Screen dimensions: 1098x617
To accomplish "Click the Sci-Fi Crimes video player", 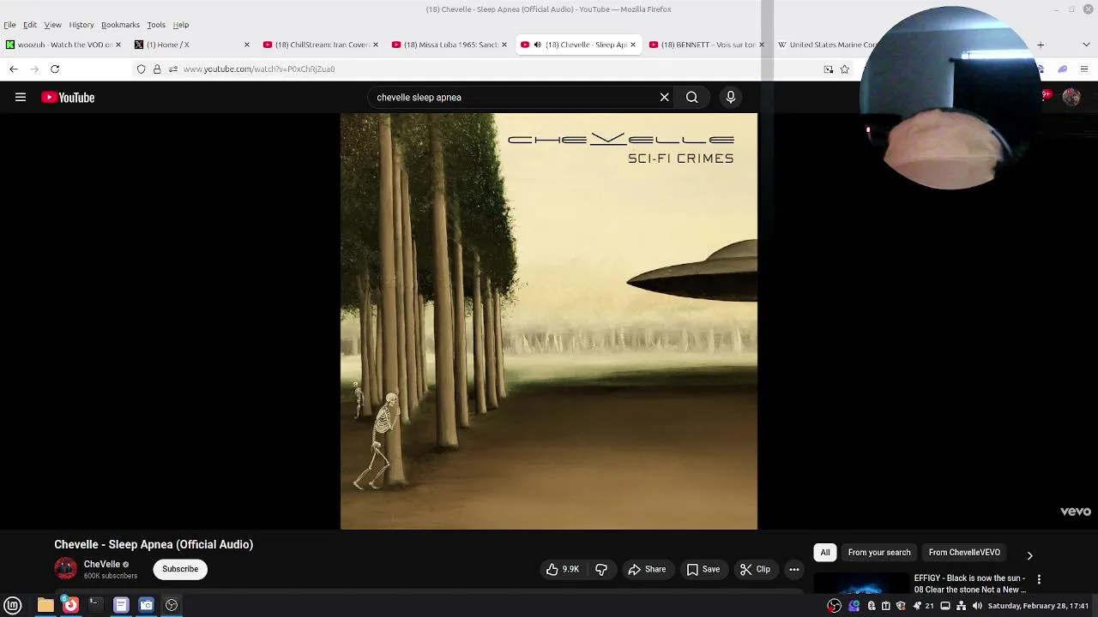I will pyautogui.click(x=549, y=321).
